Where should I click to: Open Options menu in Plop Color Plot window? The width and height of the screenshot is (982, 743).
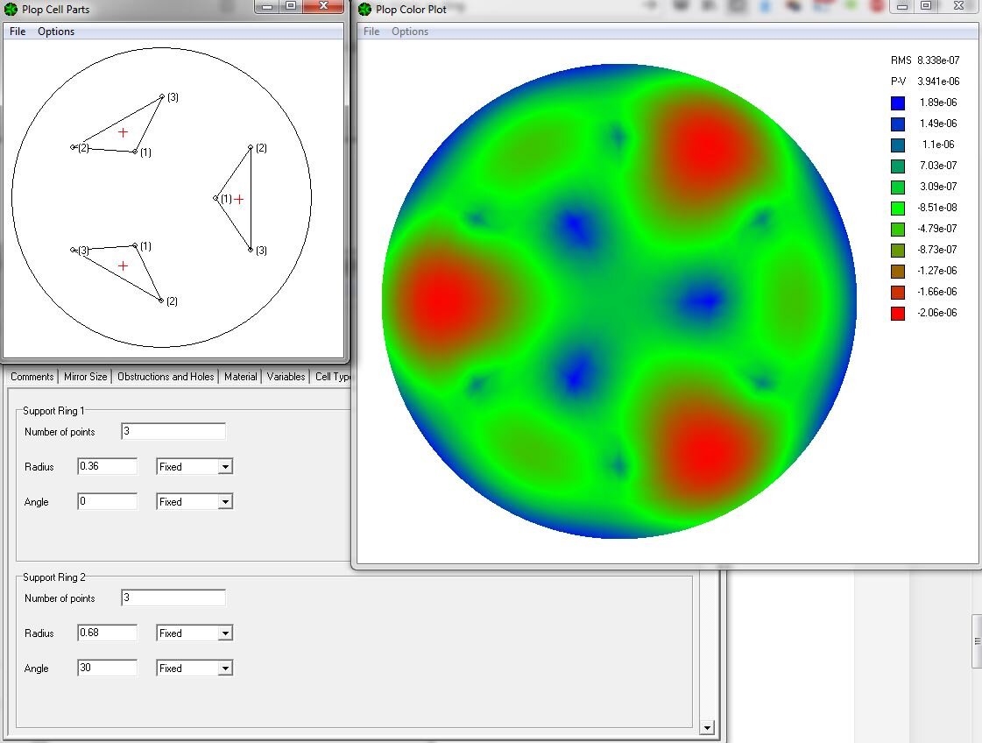click(410, 32)
